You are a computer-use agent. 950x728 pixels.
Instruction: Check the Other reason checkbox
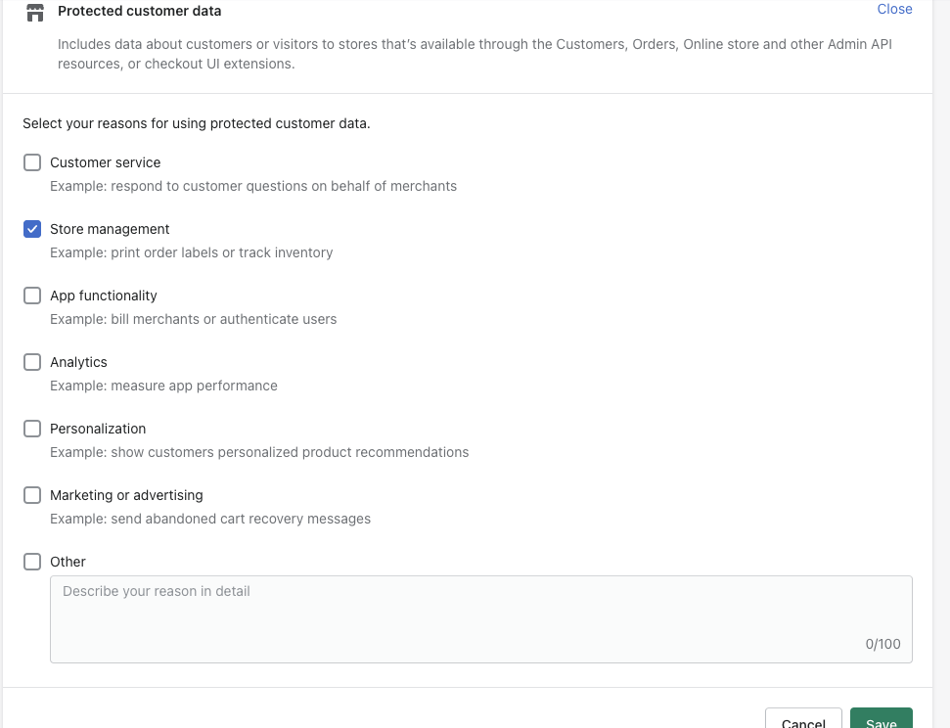point(32,562)
